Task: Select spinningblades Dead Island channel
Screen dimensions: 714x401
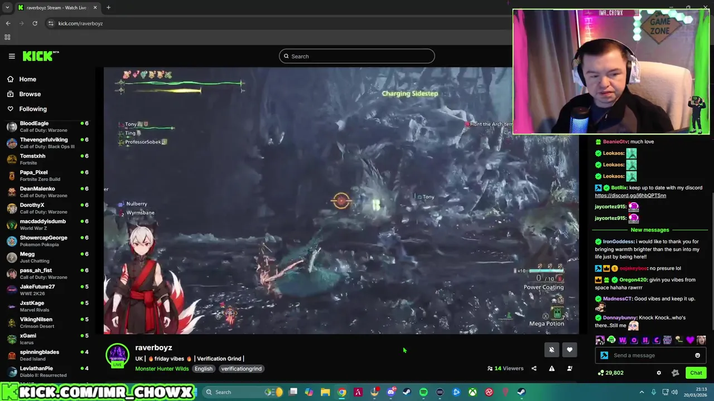Action: [47, 355]
